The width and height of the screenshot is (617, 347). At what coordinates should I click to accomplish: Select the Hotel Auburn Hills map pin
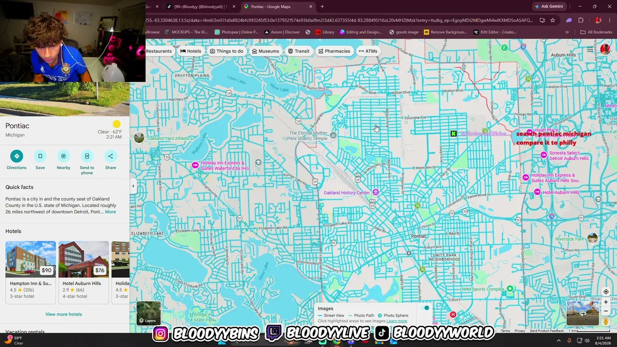tap(537, 193)
